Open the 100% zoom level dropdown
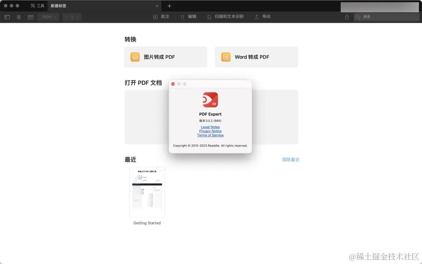The height and width of the screenshot is (264, 422). coord(49,17)
